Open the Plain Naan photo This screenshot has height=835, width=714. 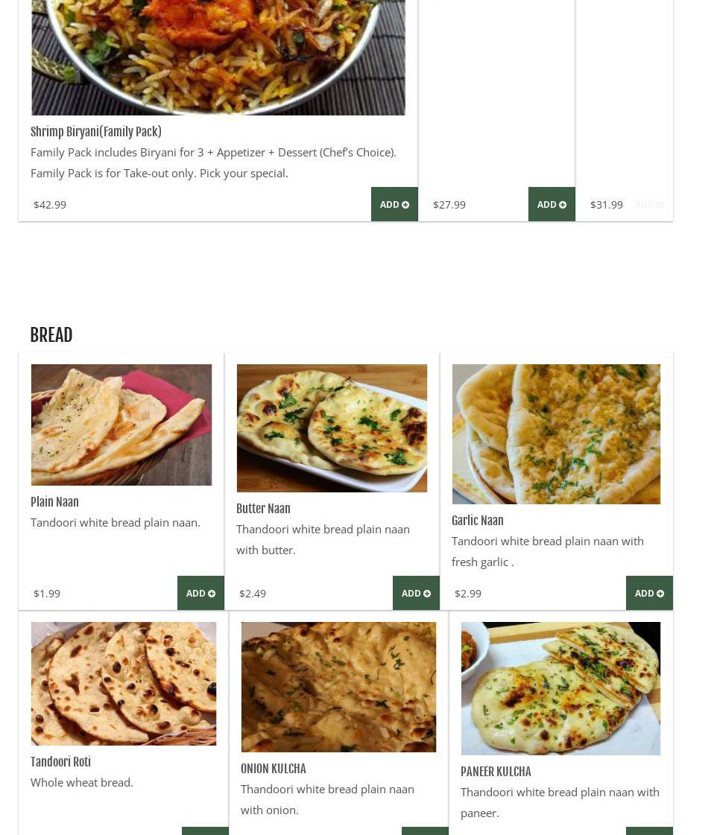point(121,425)
